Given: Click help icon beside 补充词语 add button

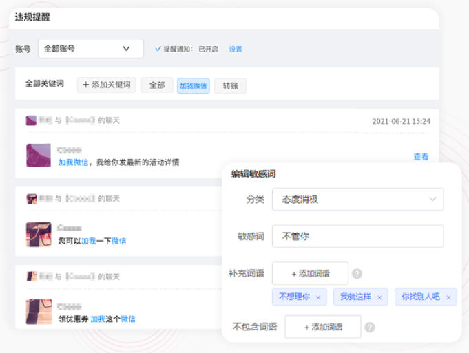Looking at the screenshot, I should click(357, 274).
